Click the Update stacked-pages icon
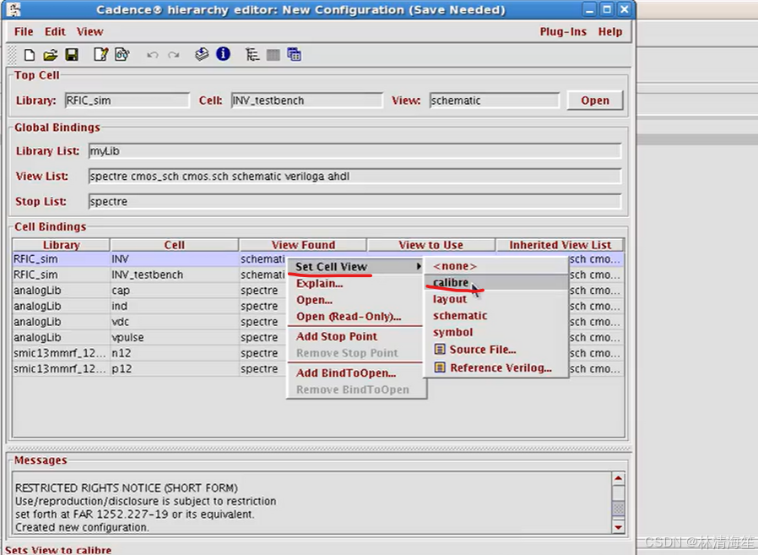 202,54
